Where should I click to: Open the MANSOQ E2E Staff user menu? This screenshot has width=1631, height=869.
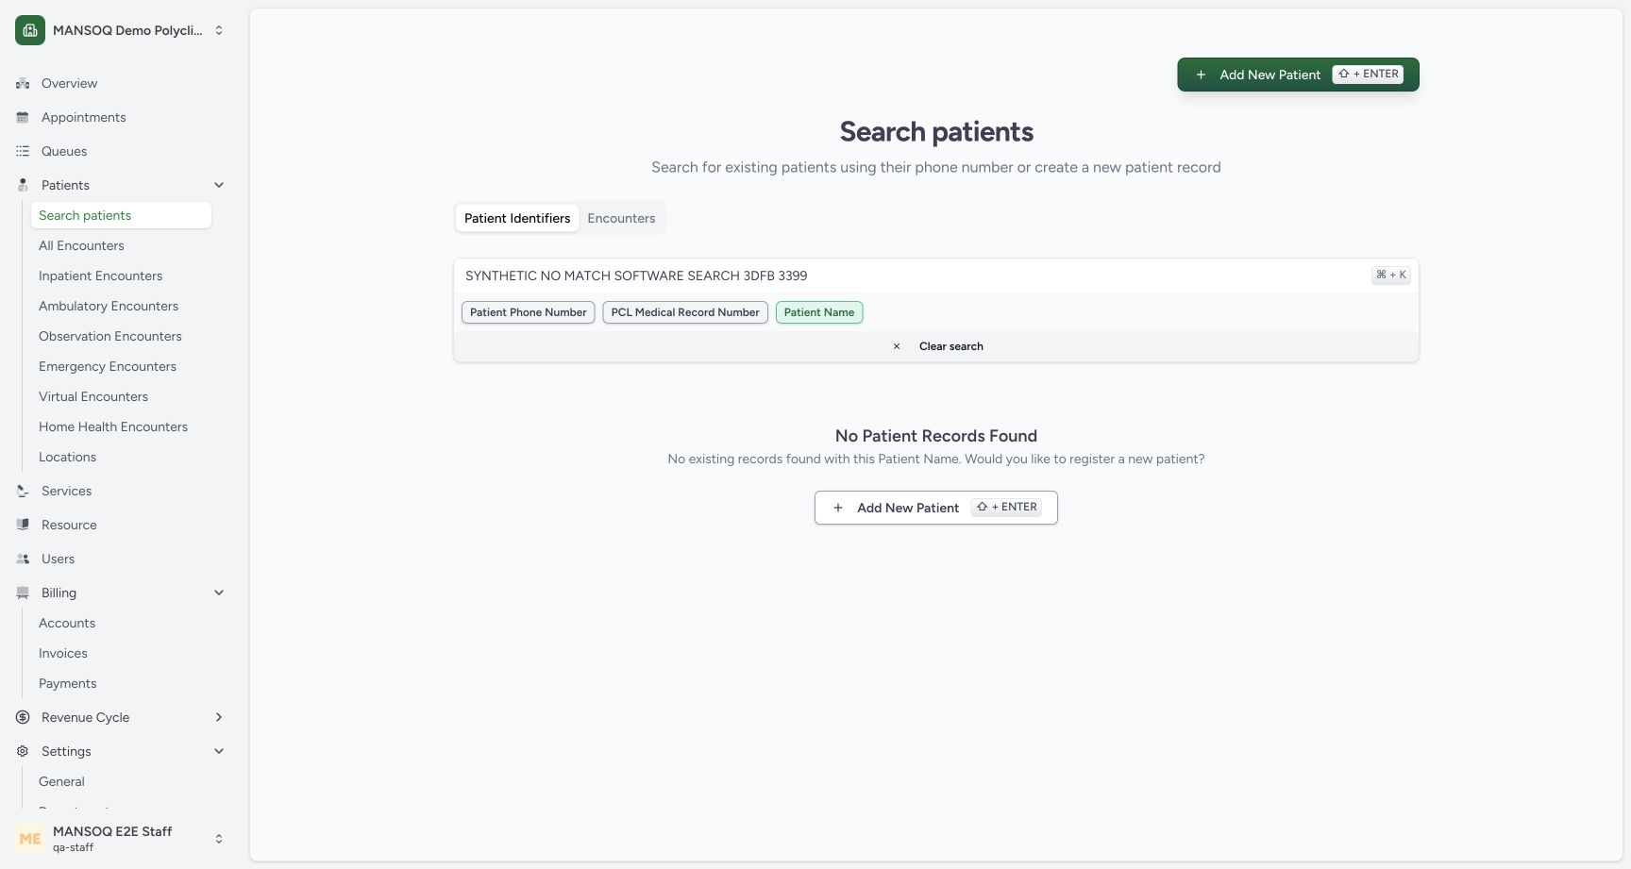[121, 839]
